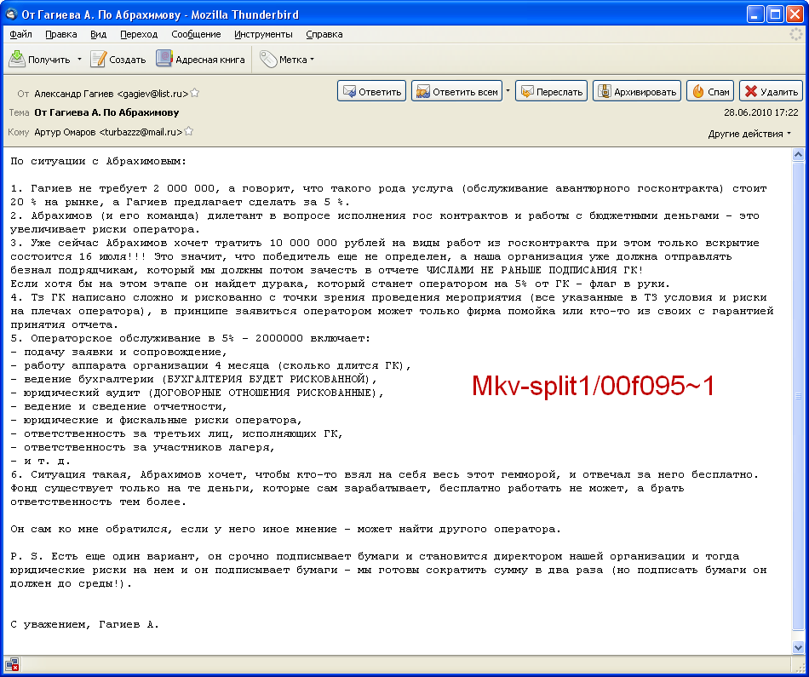Mark the message as Спам
Viewport: 809px width, 677px height.
710,92
